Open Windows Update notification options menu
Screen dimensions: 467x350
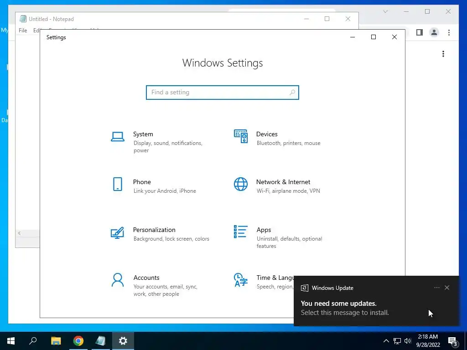pos(436,288)
